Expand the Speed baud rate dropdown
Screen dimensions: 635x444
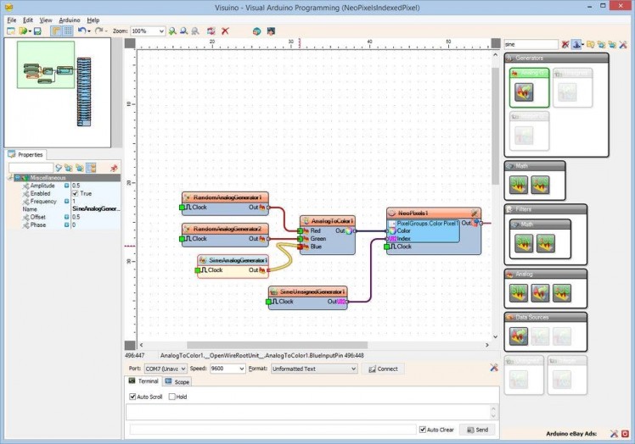(x=241, y=369)
